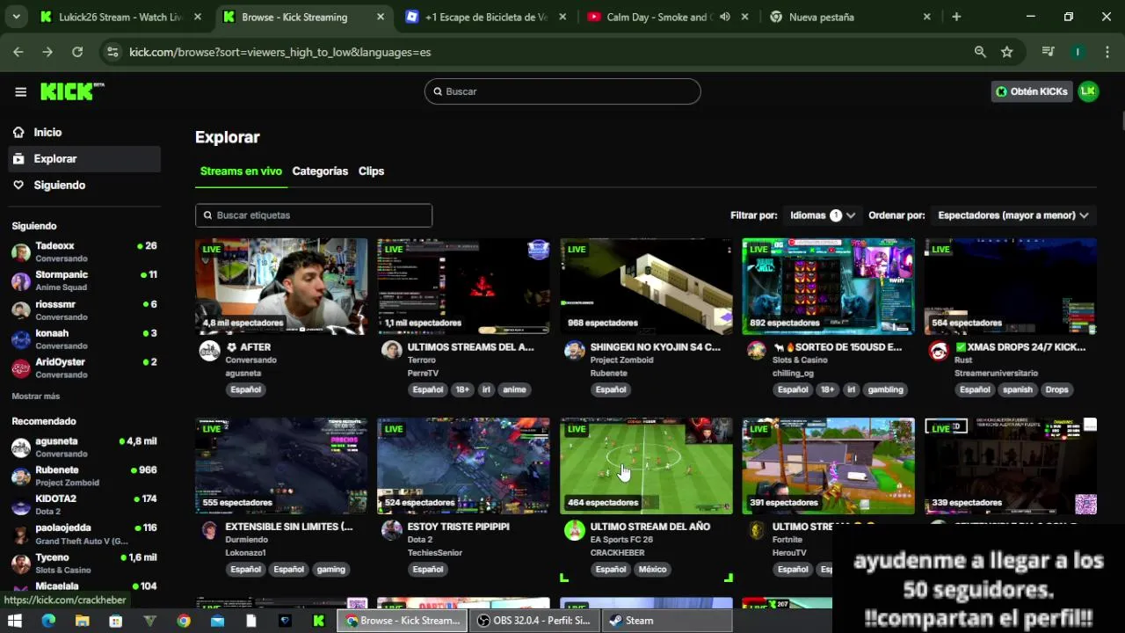1125x633 pixels.
Task: Open Explorar in sidebar
Action: [84, 159]
